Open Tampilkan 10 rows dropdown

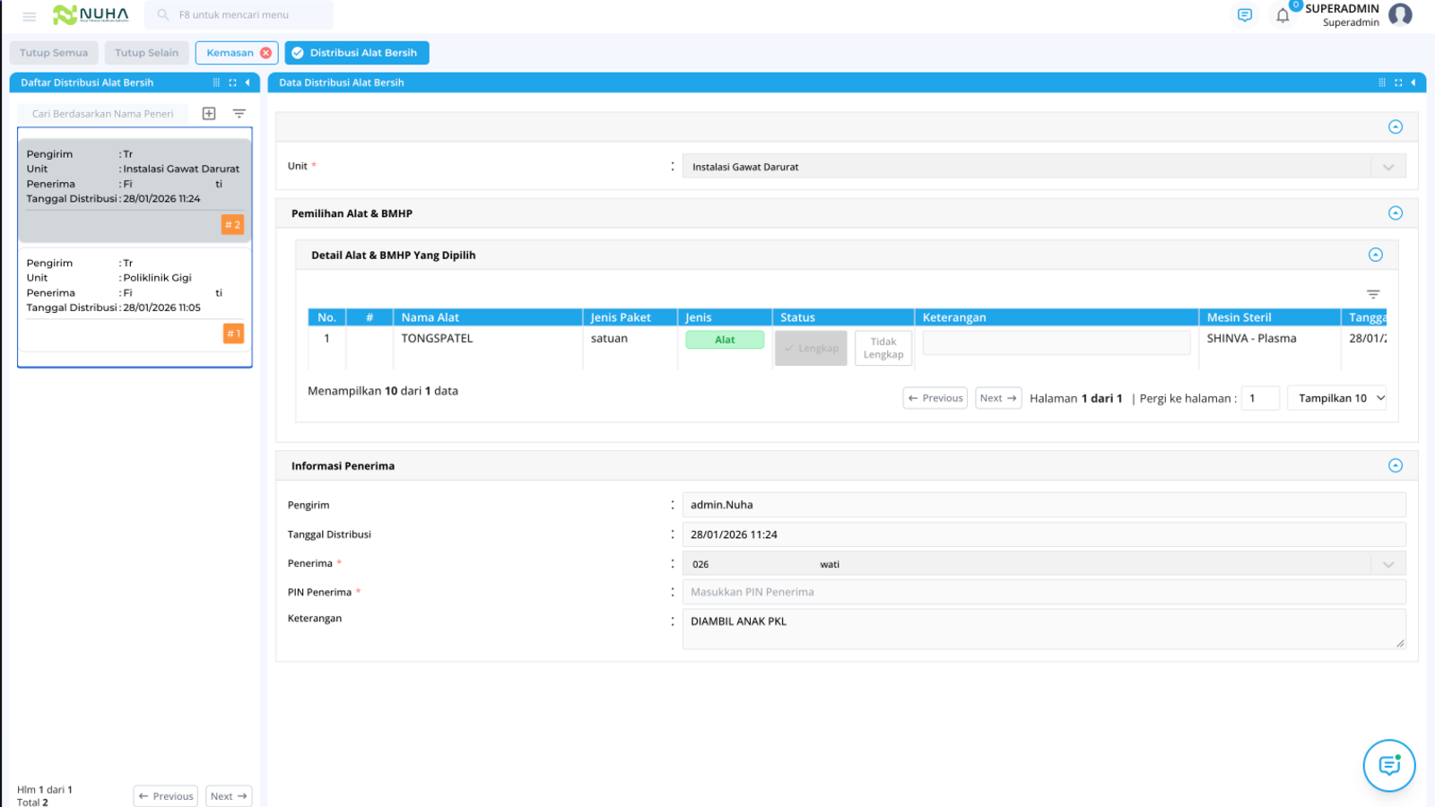[1337, 398]
